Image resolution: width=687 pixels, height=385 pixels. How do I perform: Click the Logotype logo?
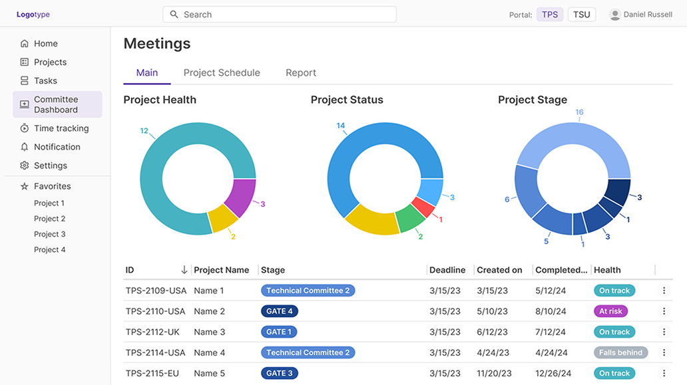click(x=33, y=15)
